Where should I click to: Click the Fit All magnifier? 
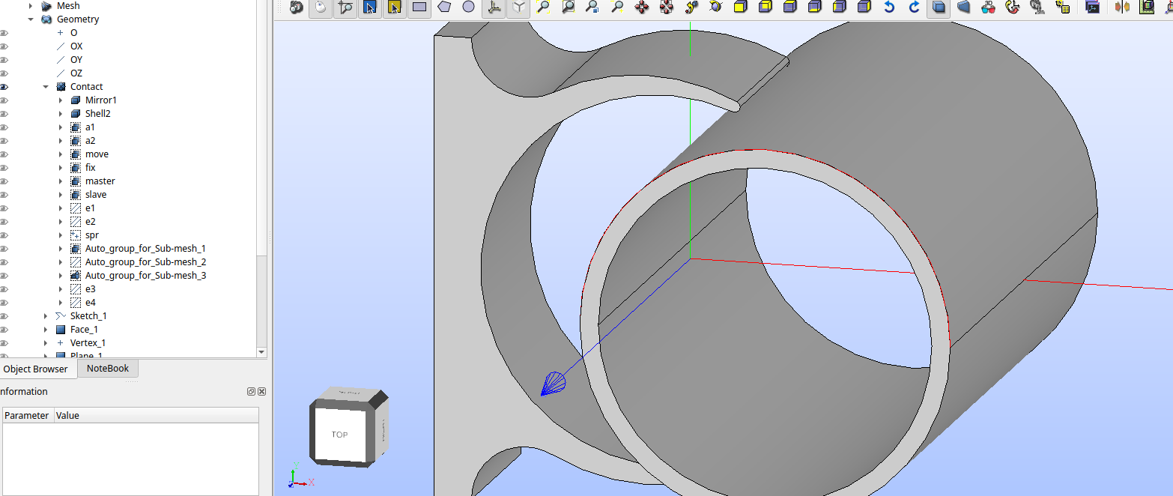543,7
